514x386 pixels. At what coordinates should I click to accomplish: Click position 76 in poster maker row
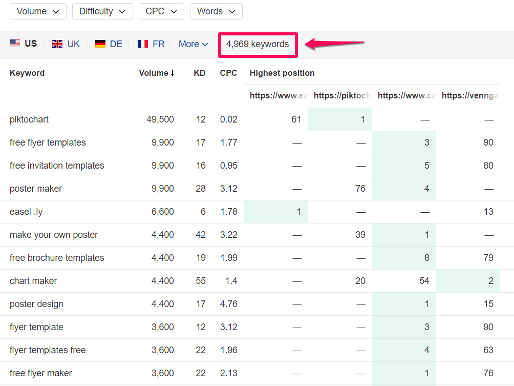[x=360, y=189]
